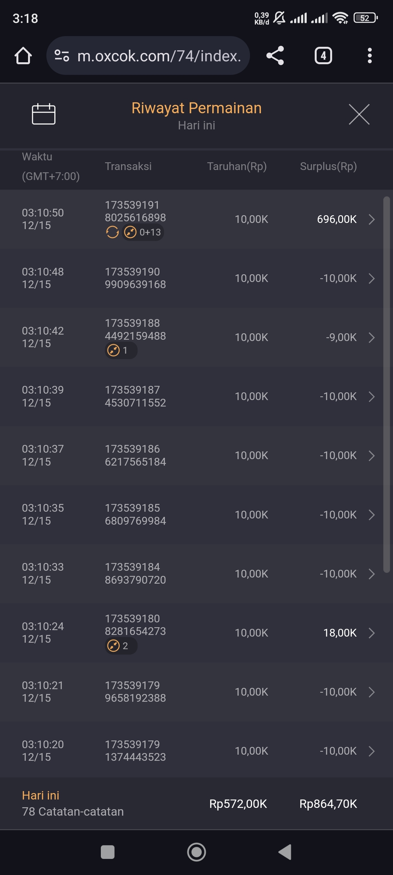This screenshot has height=875, width=393.
Task: Select transaction 173539187 4530711552
Action: tap(135, 397)
